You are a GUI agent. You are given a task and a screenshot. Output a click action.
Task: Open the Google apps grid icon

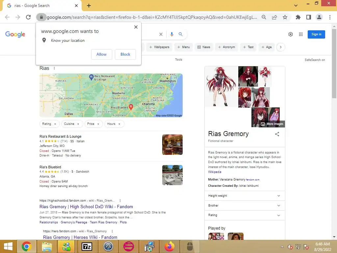301,34
